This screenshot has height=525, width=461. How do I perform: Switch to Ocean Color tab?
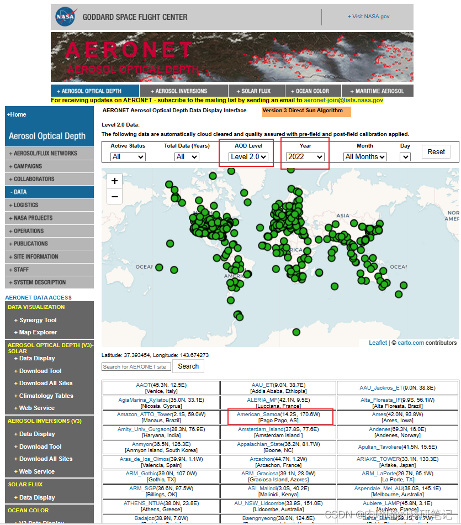pos(313,91)
